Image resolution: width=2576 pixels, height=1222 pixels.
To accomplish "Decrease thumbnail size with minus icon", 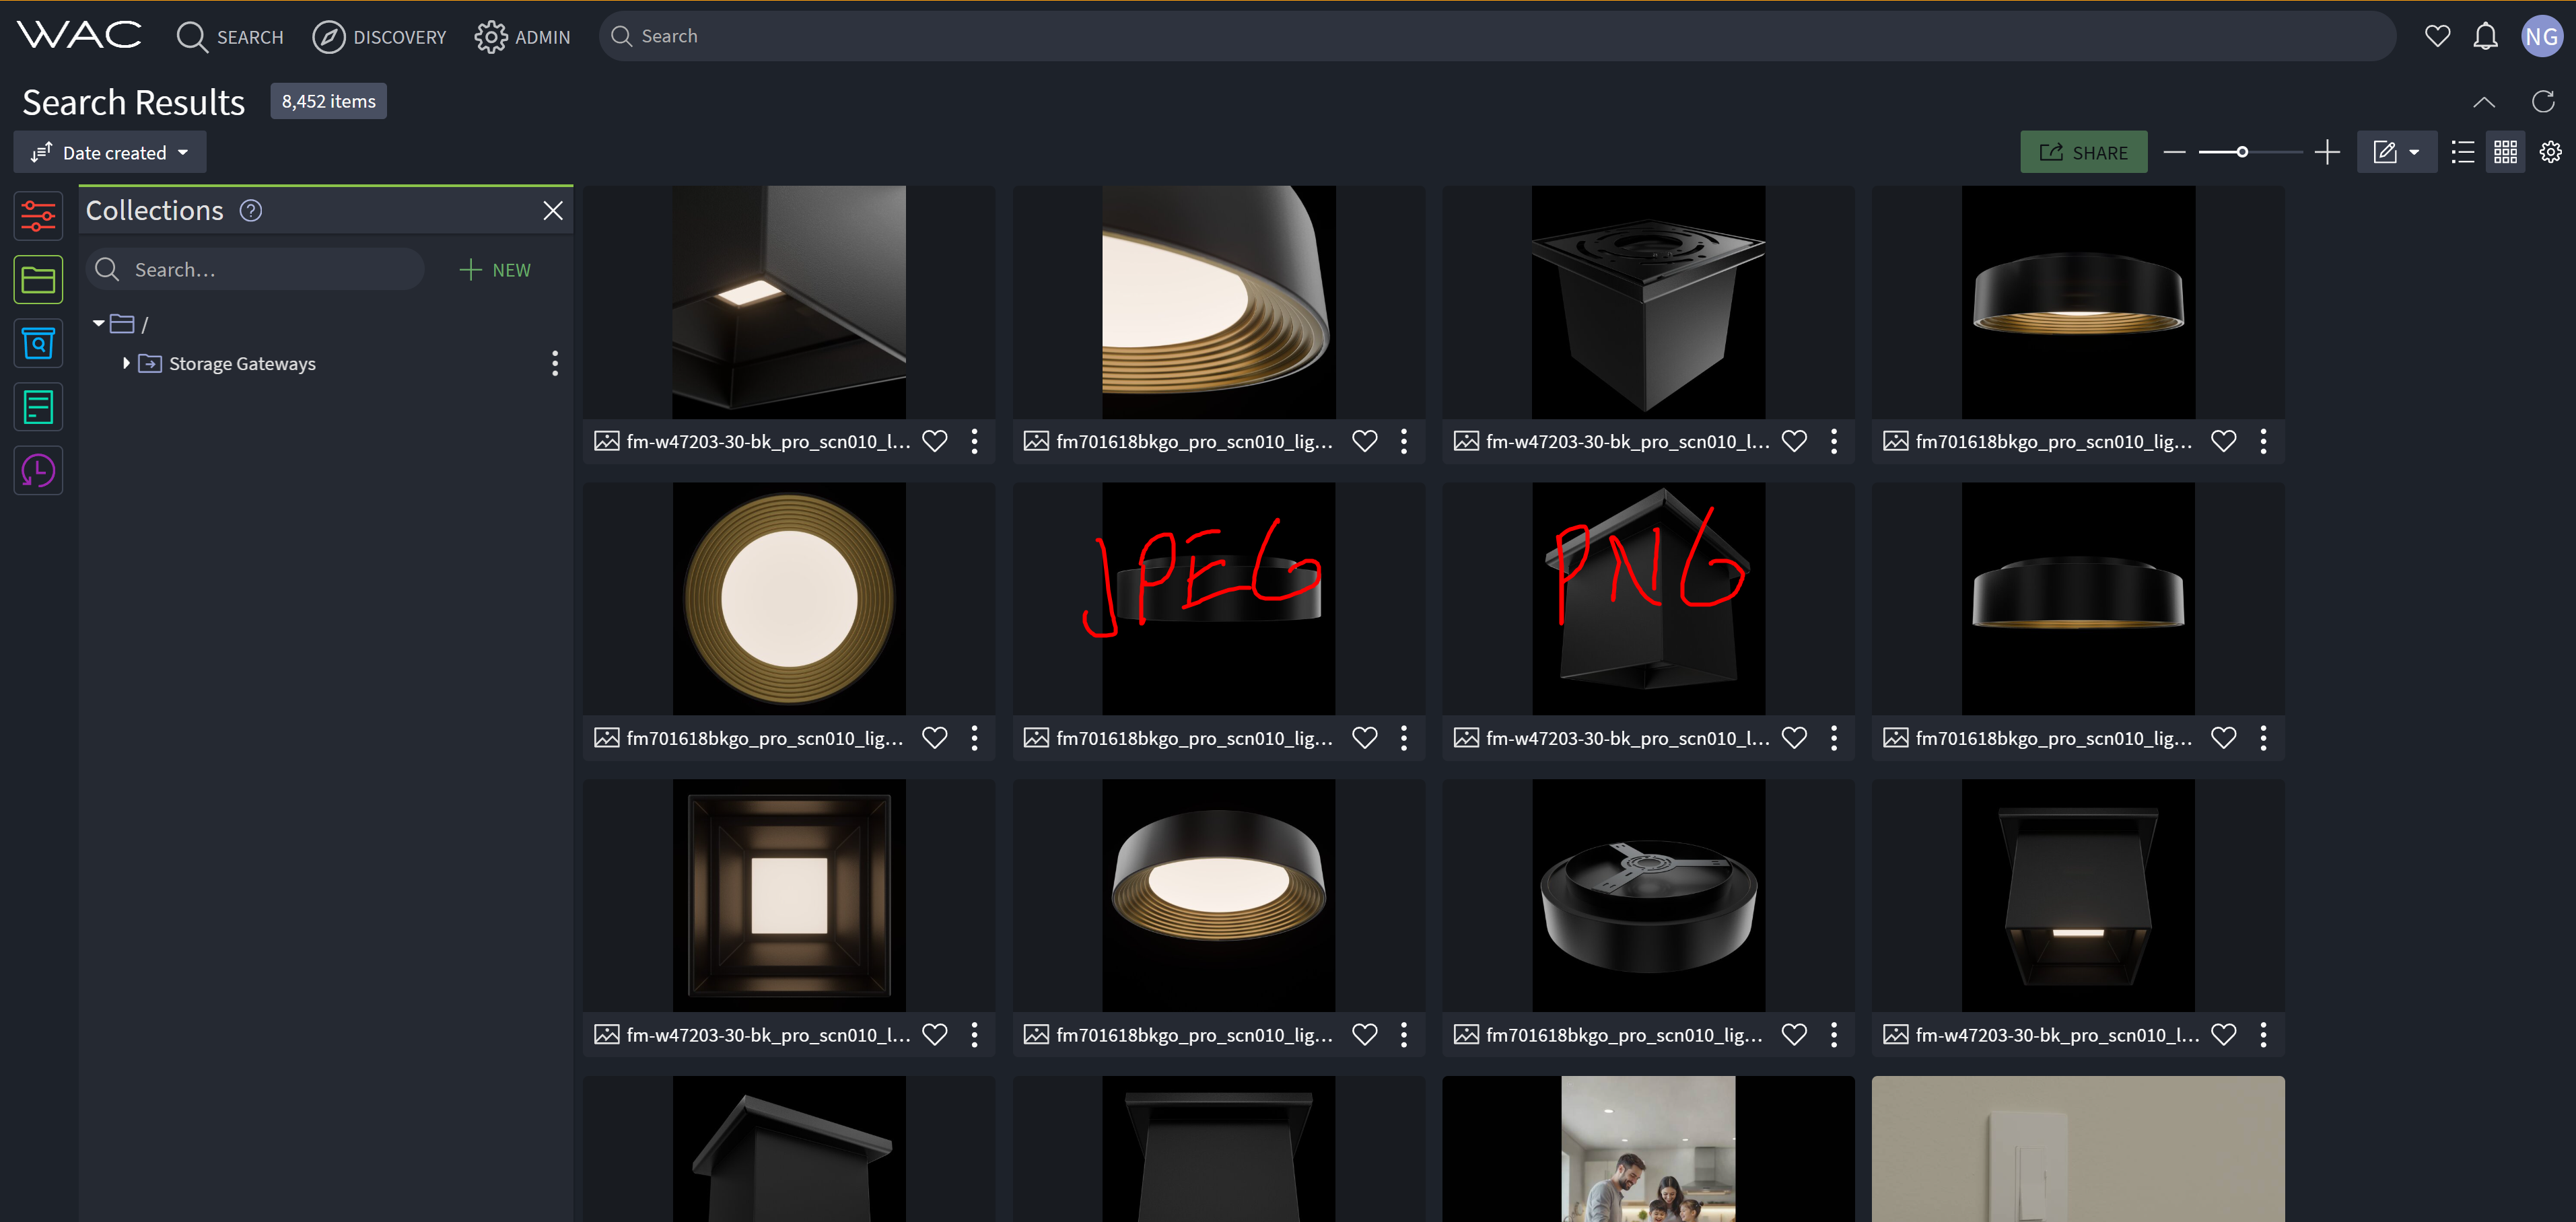I will coord(2174,152).
